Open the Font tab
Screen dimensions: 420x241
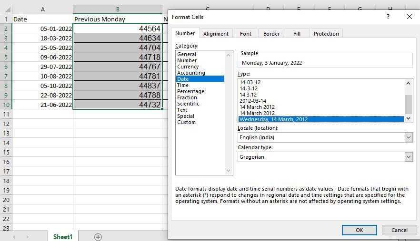pyautogui.click(x=246, y=34)
